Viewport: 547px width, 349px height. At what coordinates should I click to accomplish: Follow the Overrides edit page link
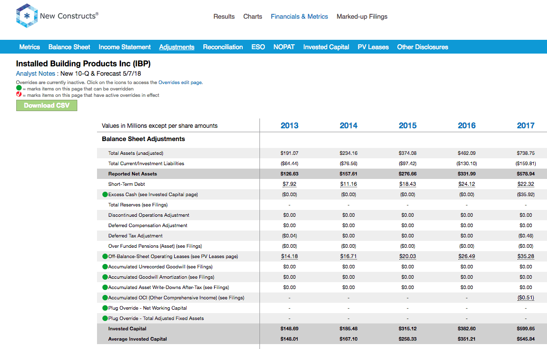click(x=180, y=83)
